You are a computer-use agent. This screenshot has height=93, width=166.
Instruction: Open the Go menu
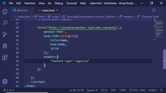coord(50,3)
